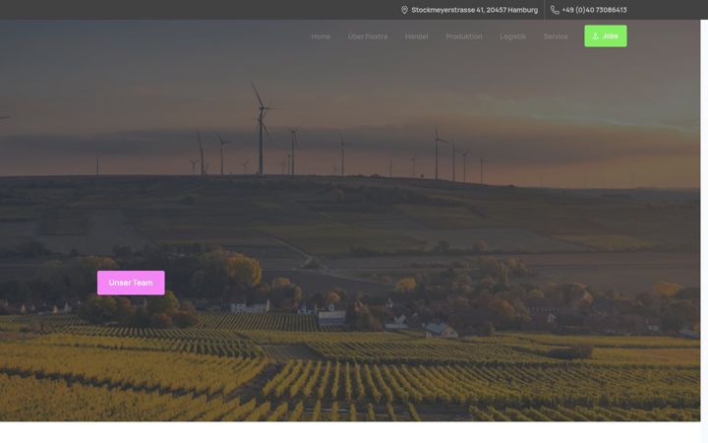Click the Unser Team button

131,283
